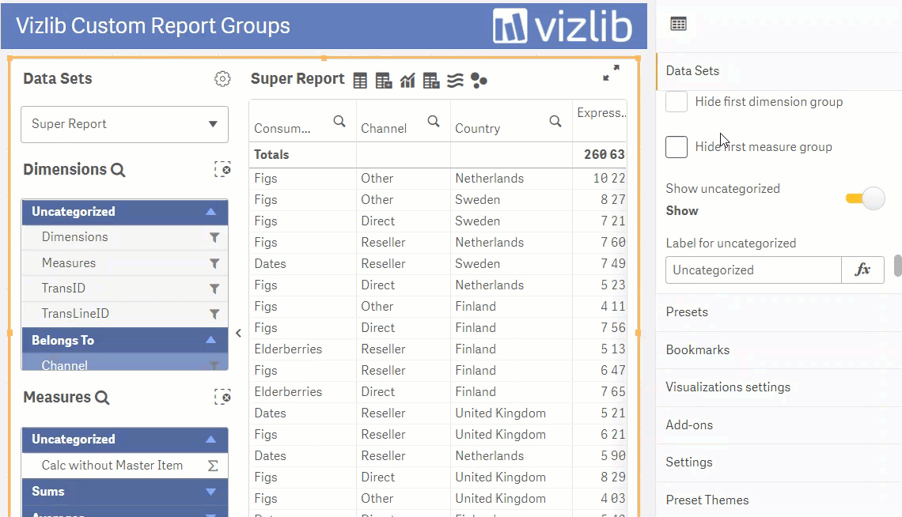The width and height of the screenshot is (902, 517).
Task: Click Elderberries cell in Reseller row
Action: pyautogui.click(x=288, y=349)
